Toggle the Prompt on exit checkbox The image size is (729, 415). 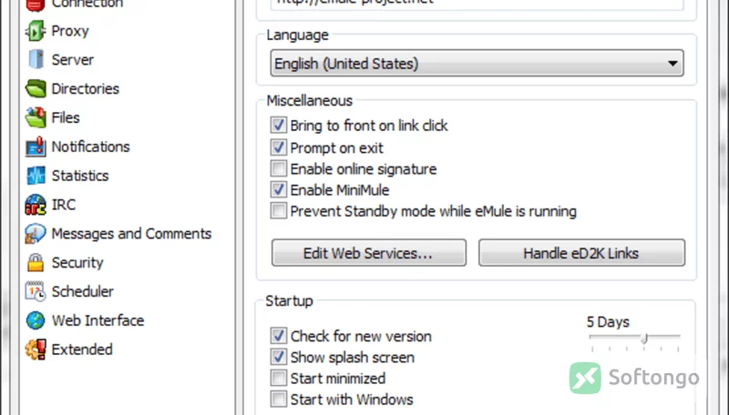point(279,147)
